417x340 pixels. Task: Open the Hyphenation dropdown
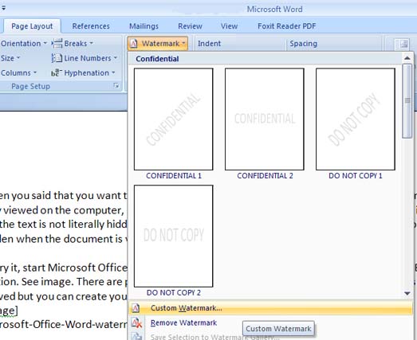click(x=89, y=72)
